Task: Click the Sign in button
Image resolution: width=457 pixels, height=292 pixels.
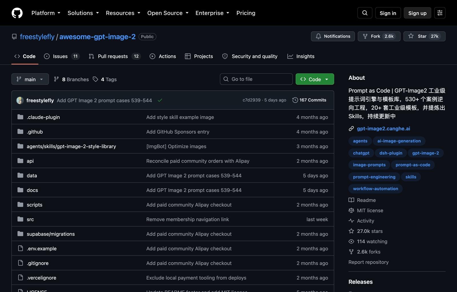Action: tap(388, 13)
